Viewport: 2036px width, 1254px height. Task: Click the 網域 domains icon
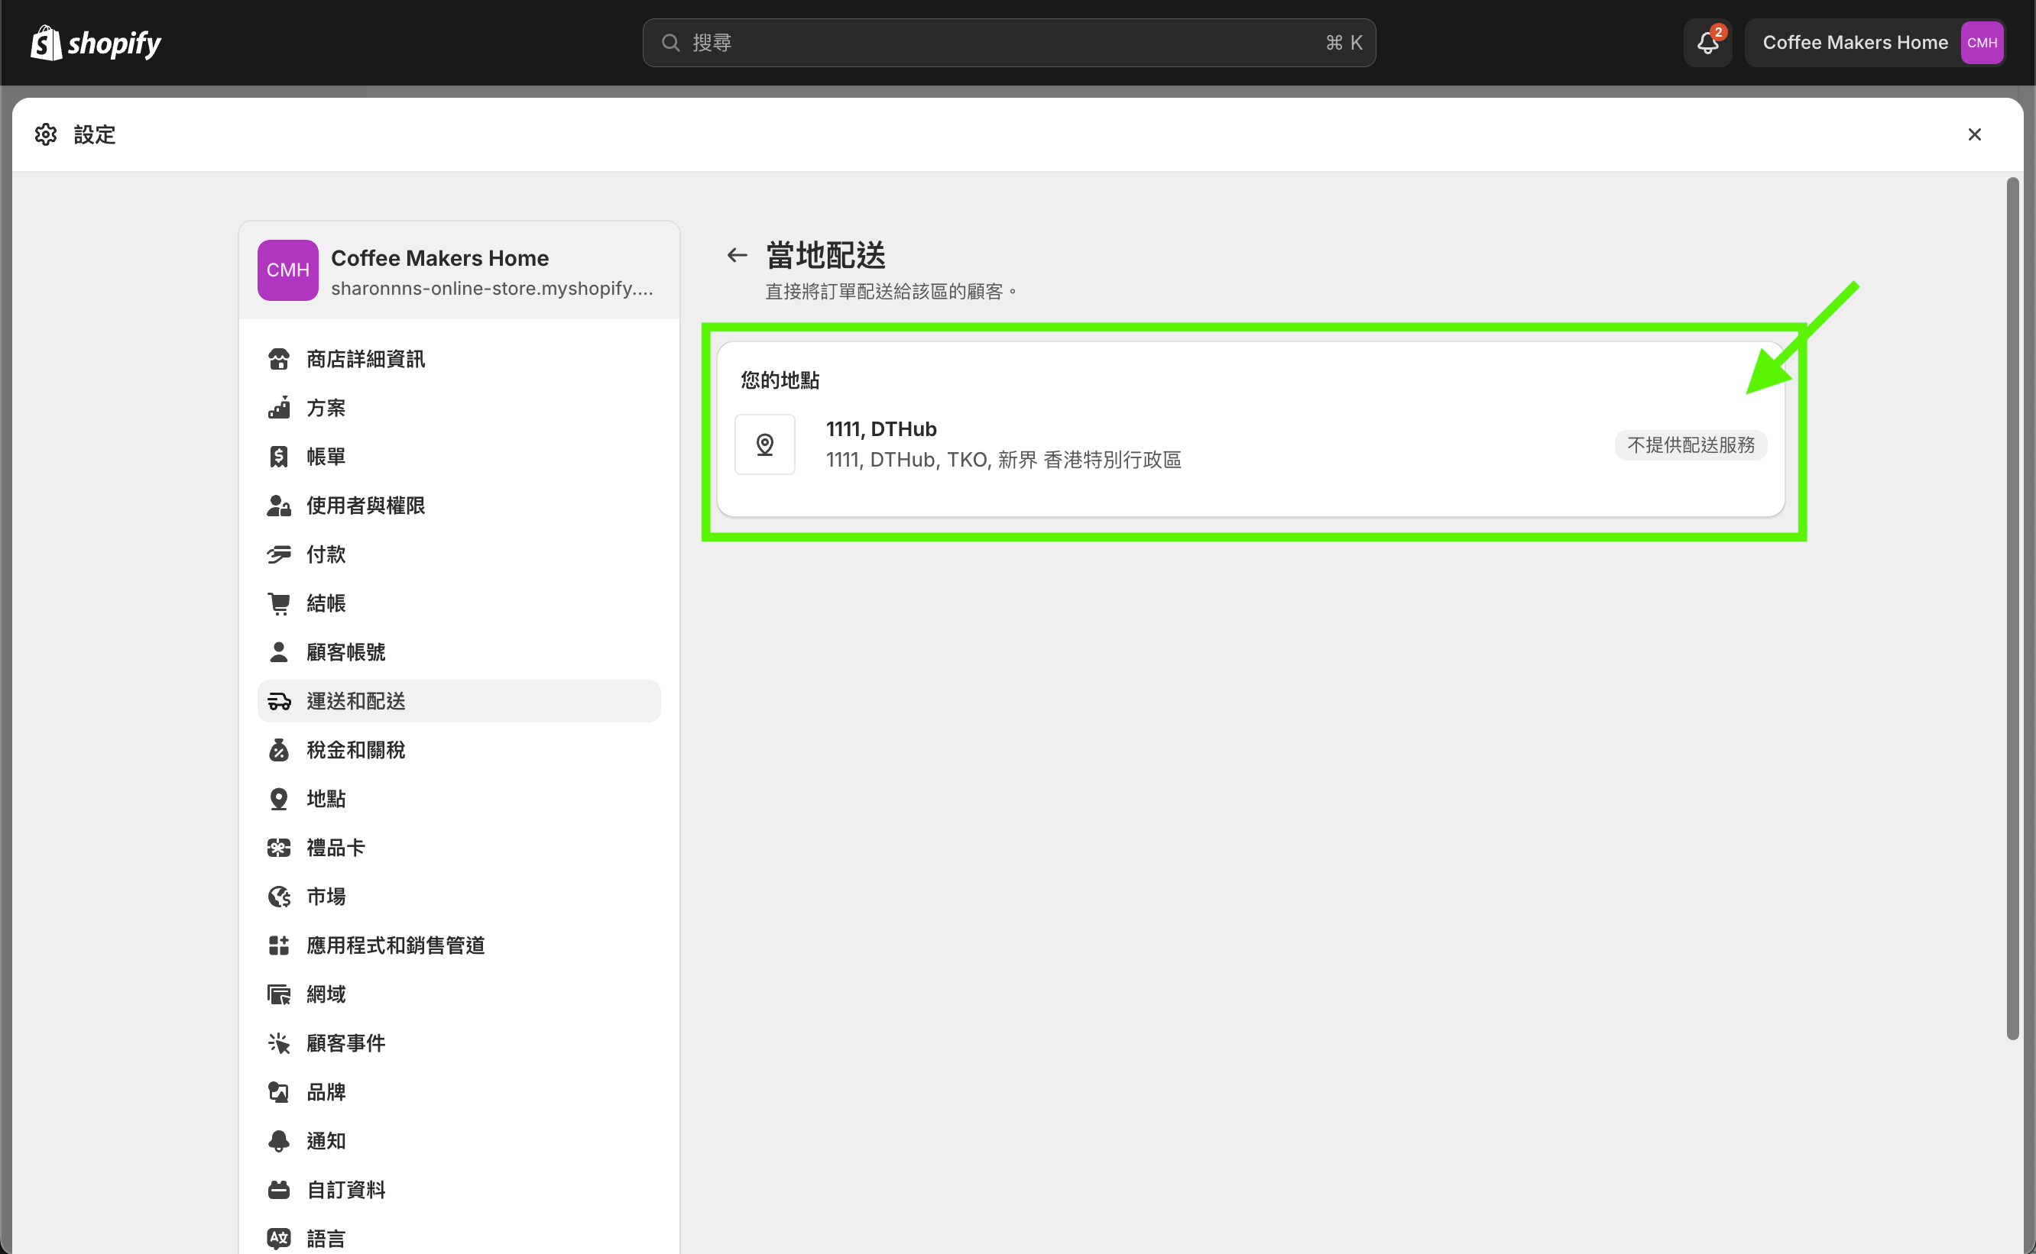(x=279, y=995)
